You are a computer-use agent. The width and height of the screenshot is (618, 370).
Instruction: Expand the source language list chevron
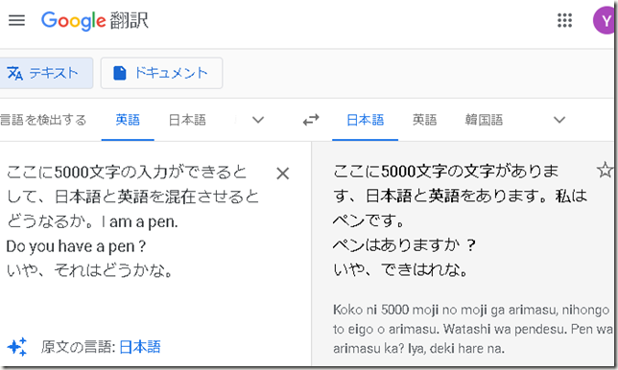258,120
